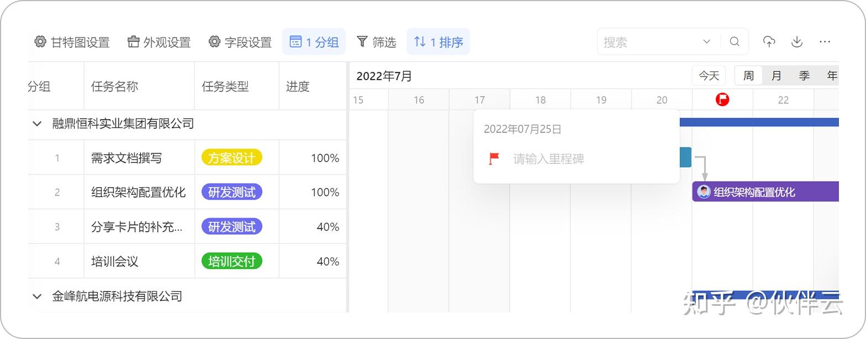Toggle the 1 排序 sort button
This screenshot has height=339, width=866.
[438, 42]
